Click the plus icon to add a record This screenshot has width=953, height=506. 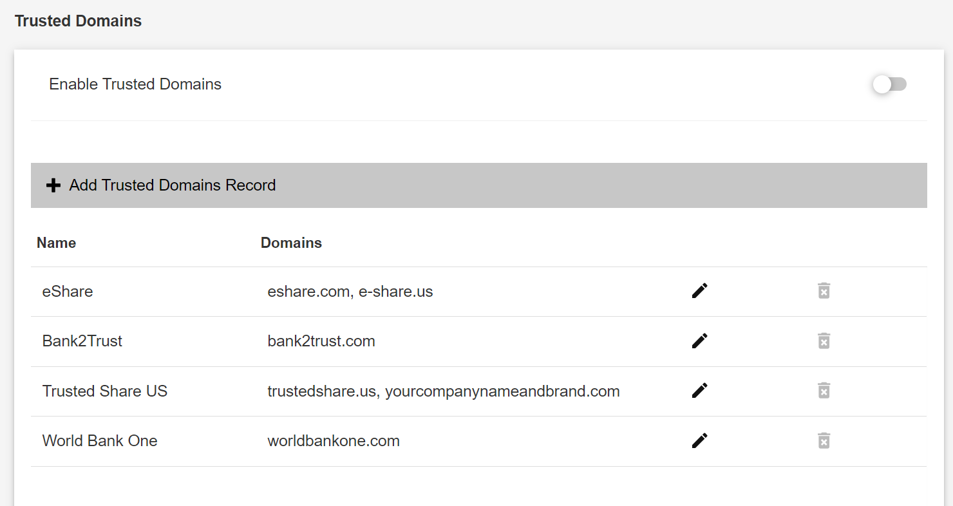point(52,185)
